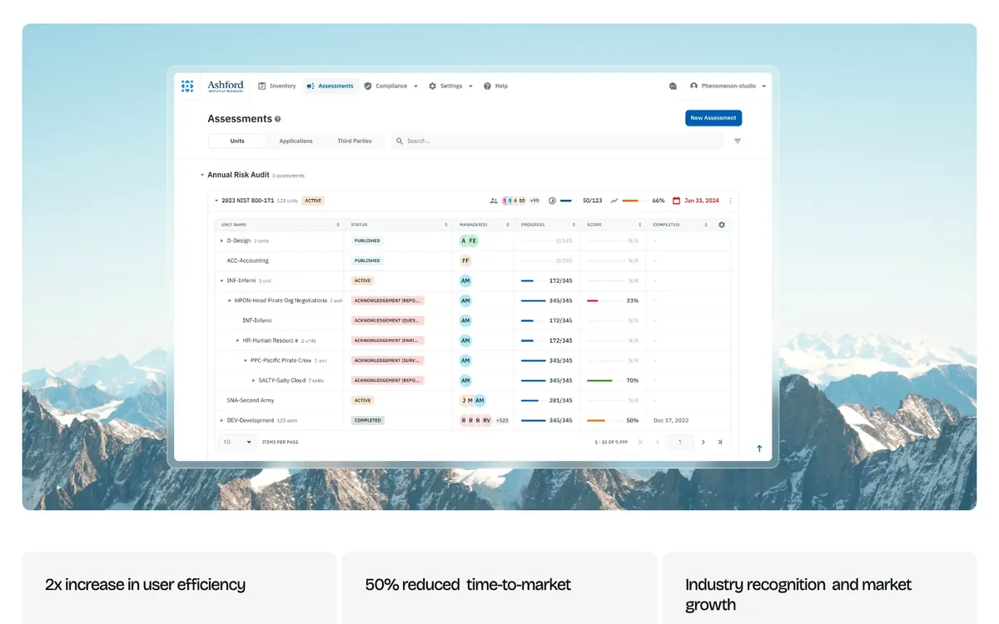The image size is (999, 624).
Task: Open the Compliance dropdown menu
Action: coord(391,86)
